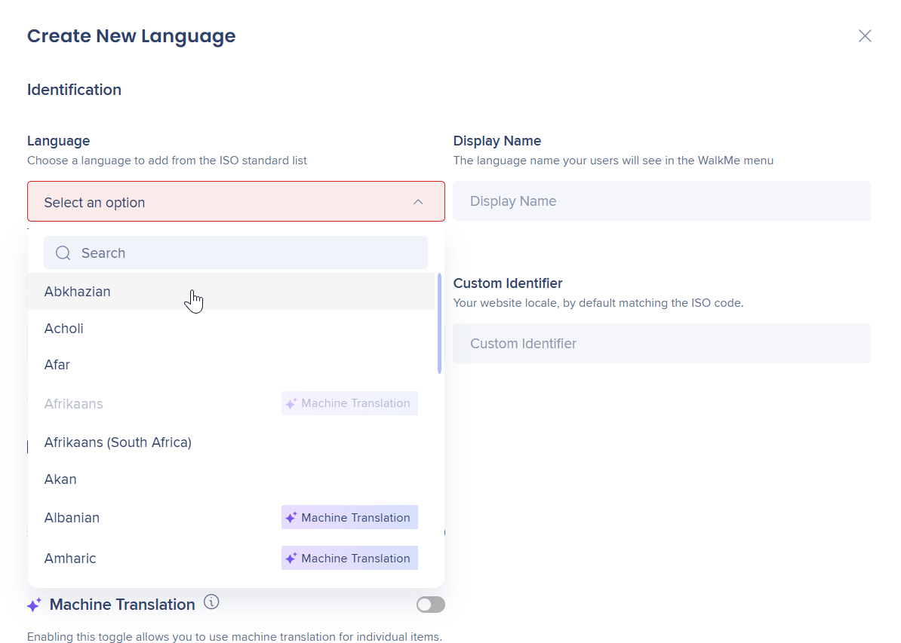Choose Akan from the language options
The height and width of the screenshot is (643, 901).
tap(60, 479)
